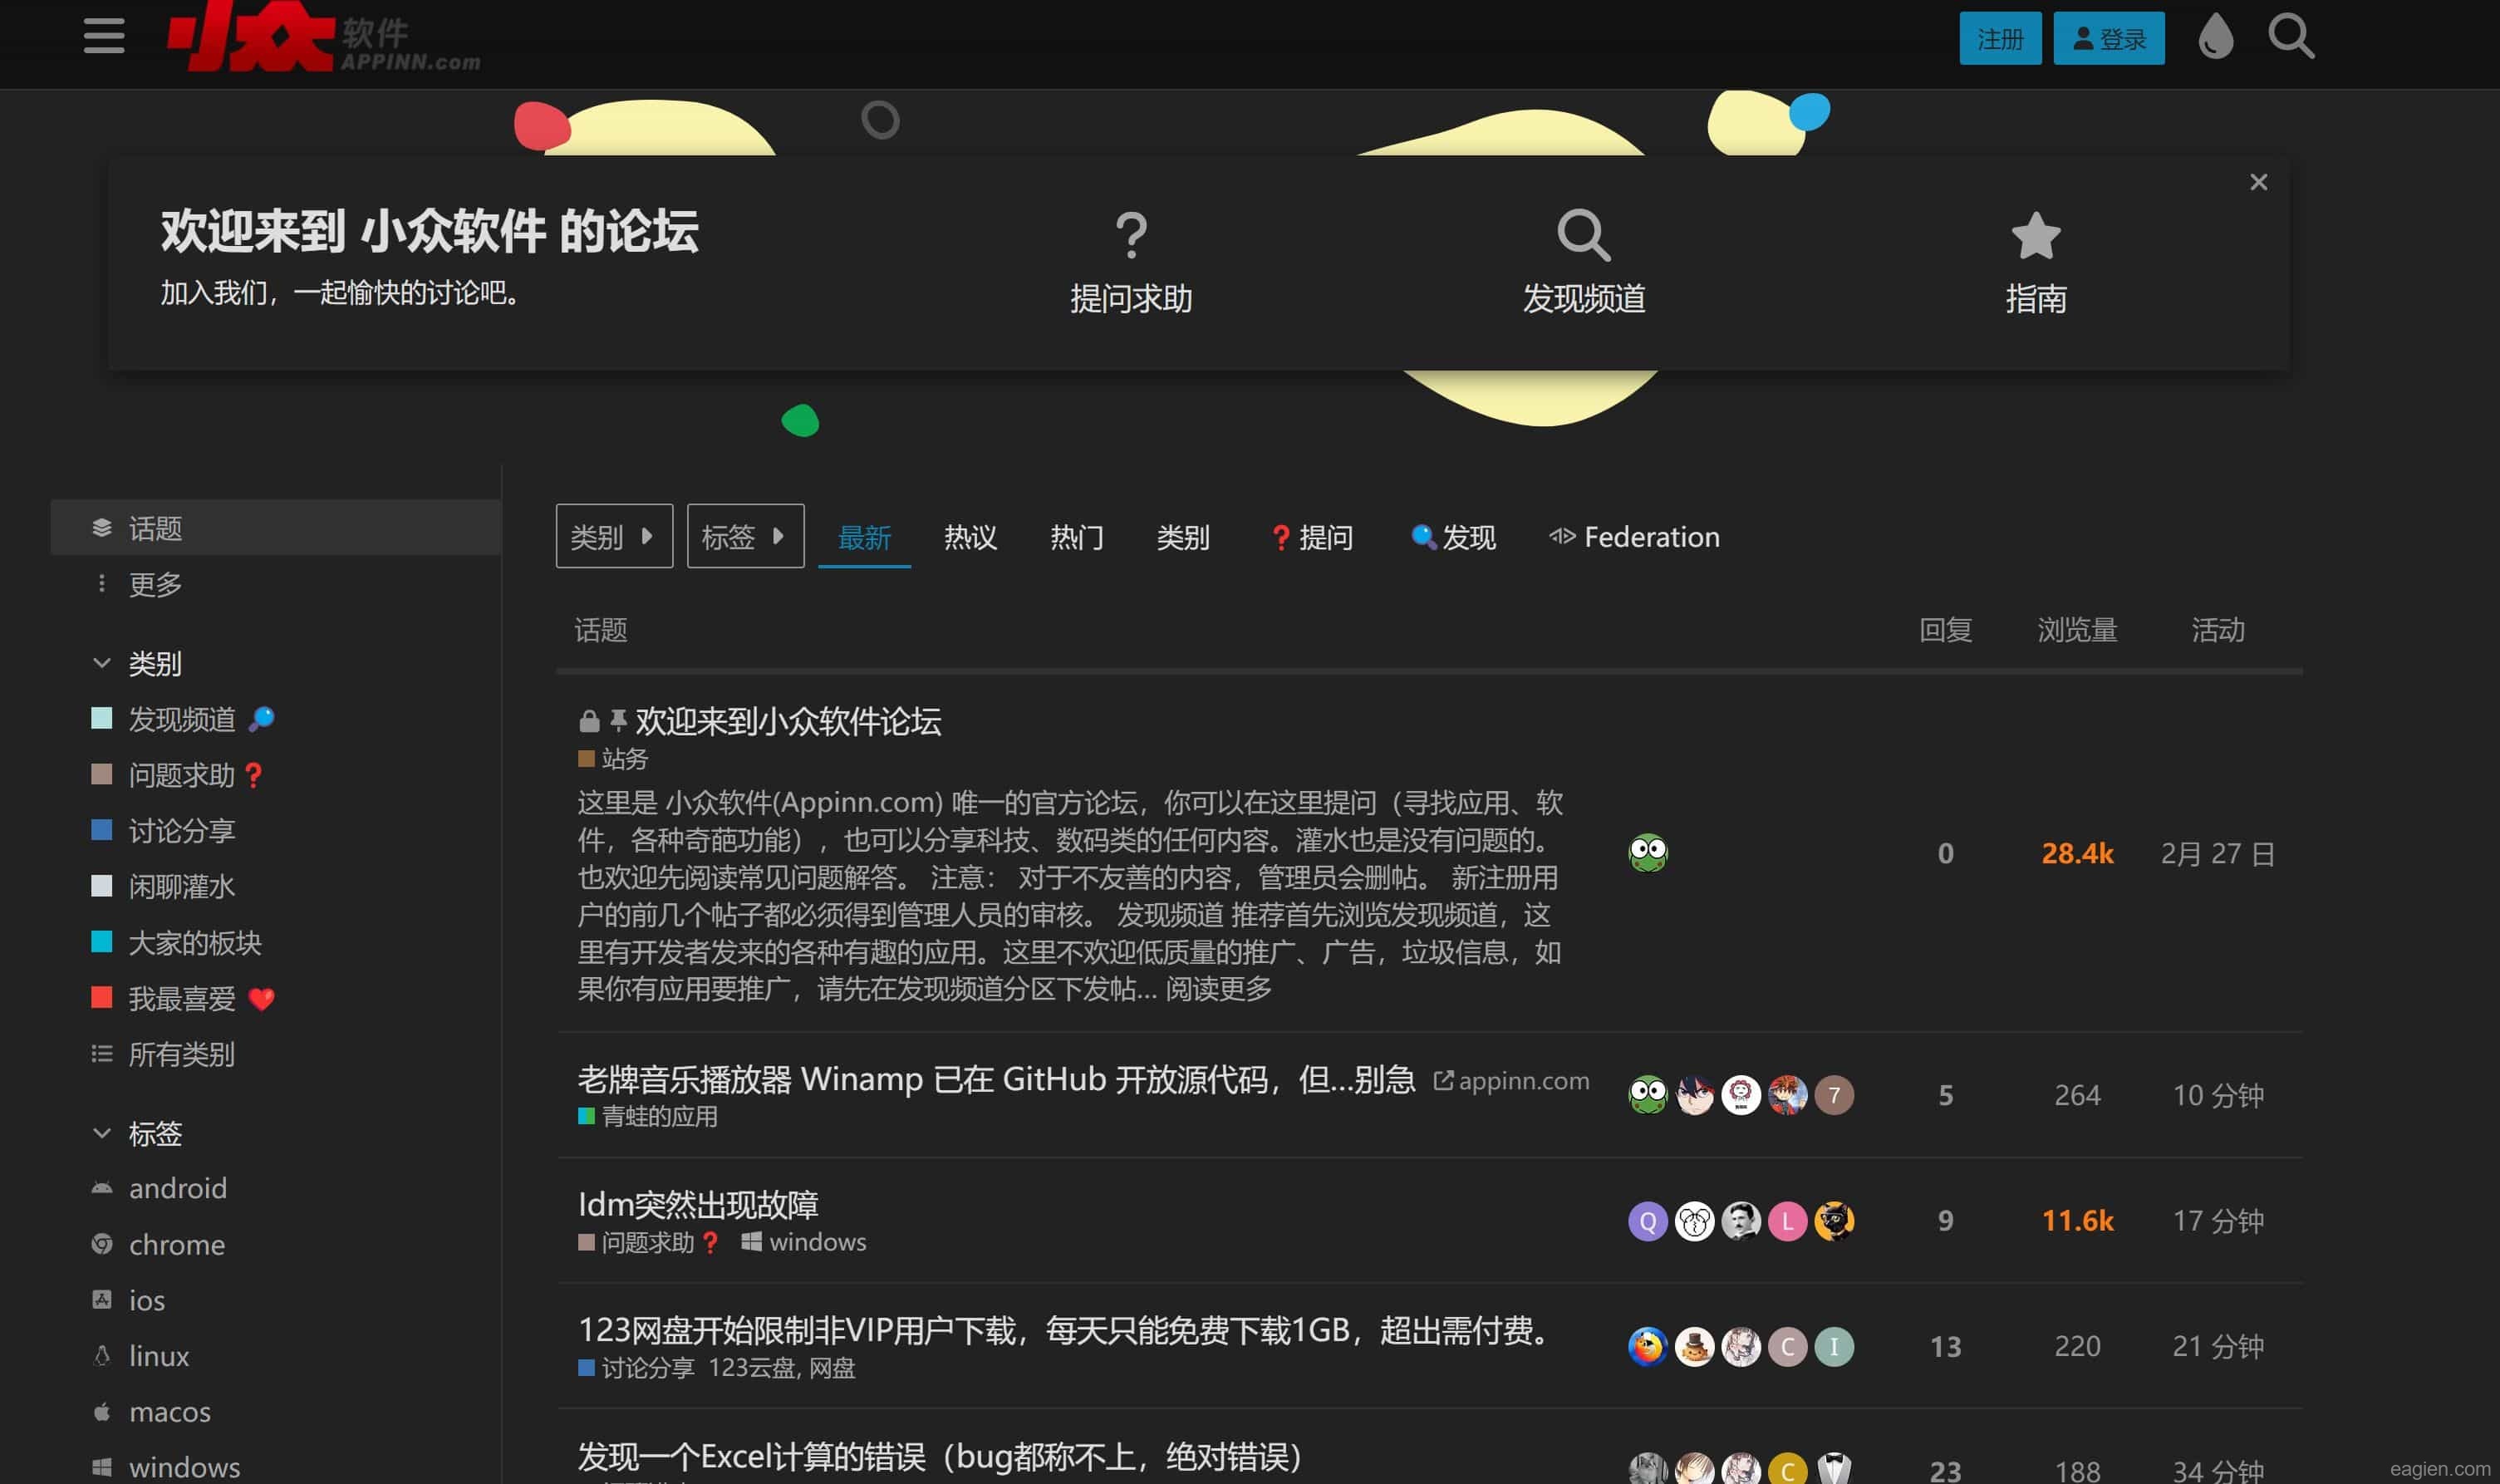The height and width of the screenshot is (1484, 2500).
Task: Click the magnifier 发现频道 icon
Action: click(x=1583, y=236)
